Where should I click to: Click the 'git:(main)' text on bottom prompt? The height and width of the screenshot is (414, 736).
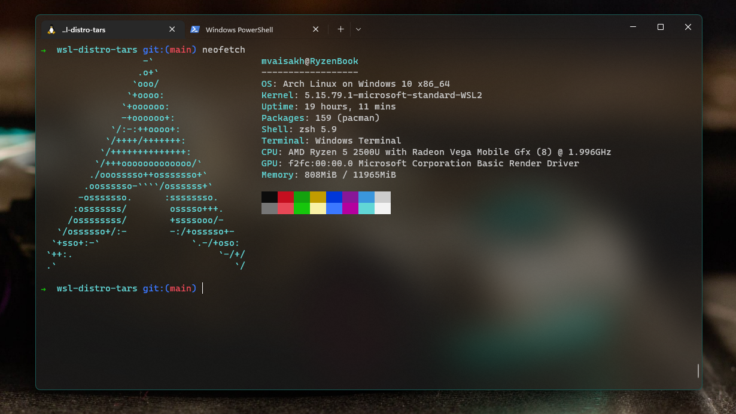pos(169,288)
